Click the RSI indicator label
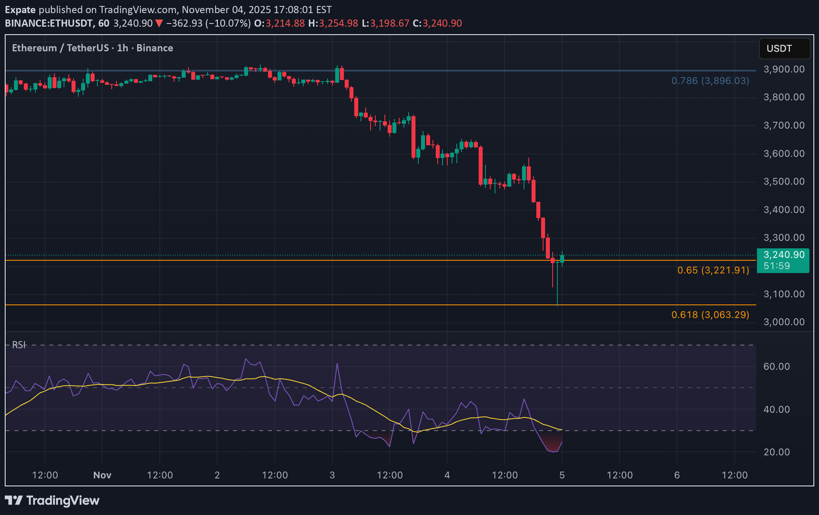This screenshot has width=819, height=515. (x=19, y=345)
